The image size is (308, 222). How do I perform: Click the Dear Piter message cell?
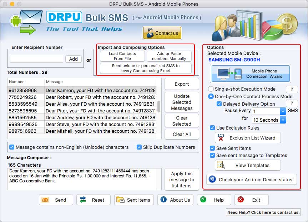pos(100,111)
